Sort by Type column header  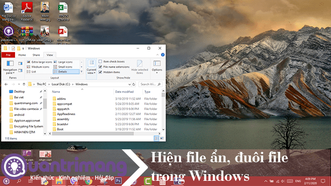click(147, 92)
